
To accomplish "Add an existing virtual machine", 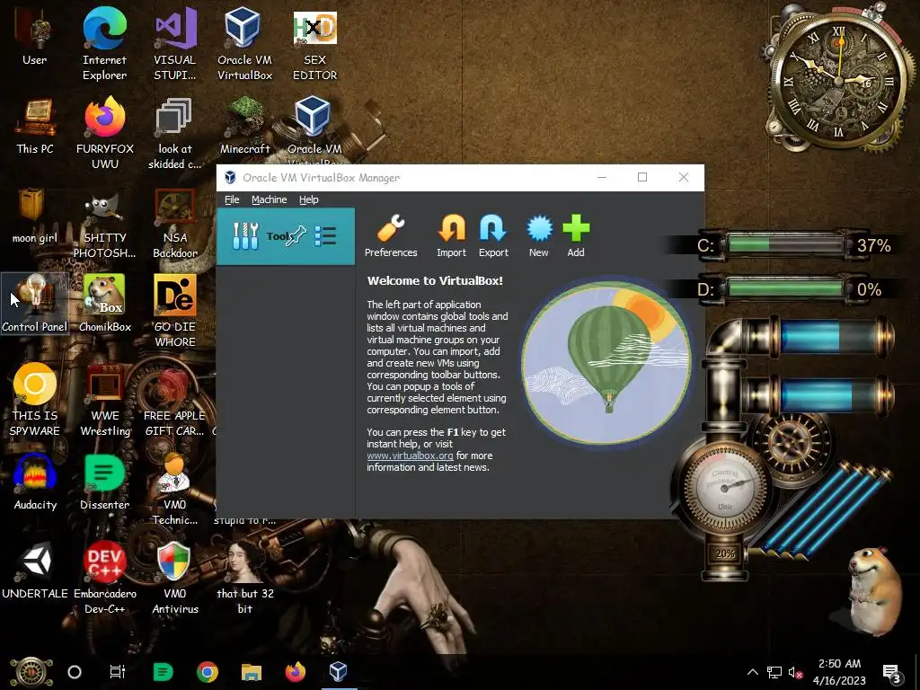I will [576, 236].
